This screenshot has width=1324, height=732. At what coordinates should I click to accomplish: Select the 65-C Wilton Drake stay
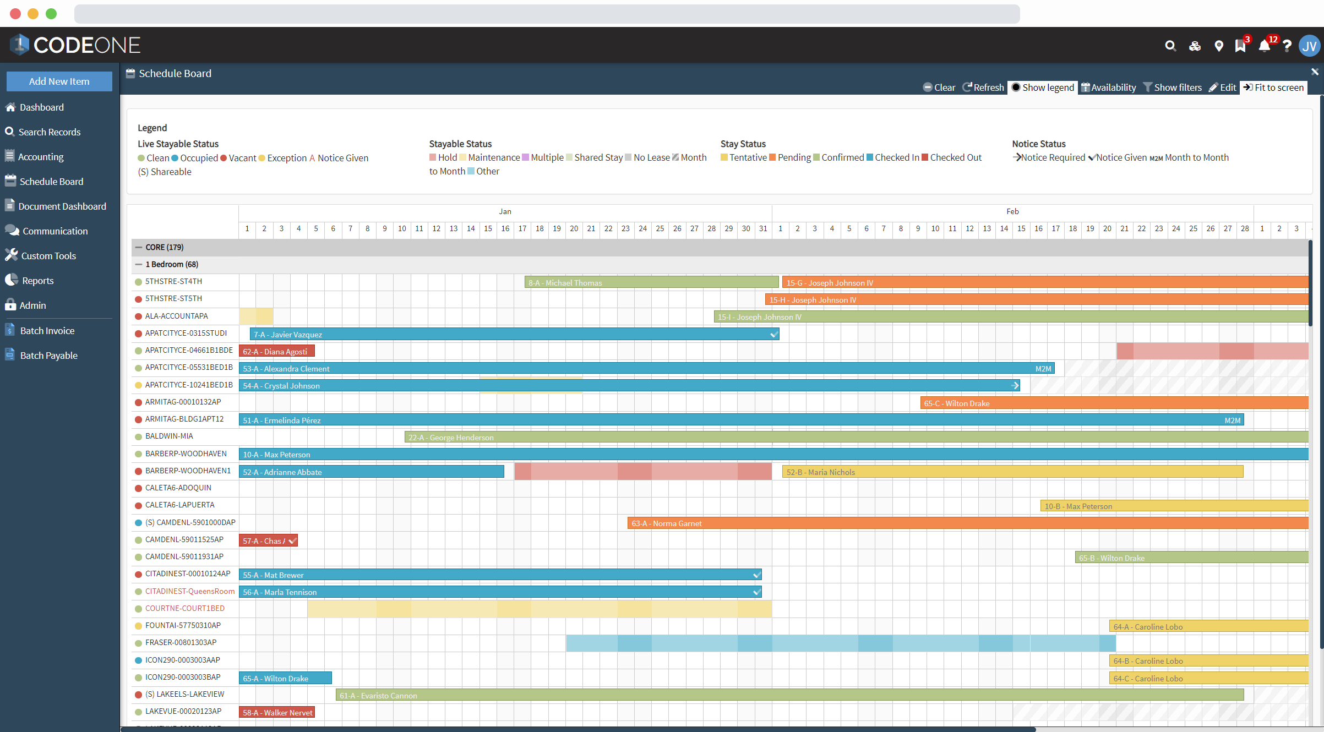coord(1114,403)
